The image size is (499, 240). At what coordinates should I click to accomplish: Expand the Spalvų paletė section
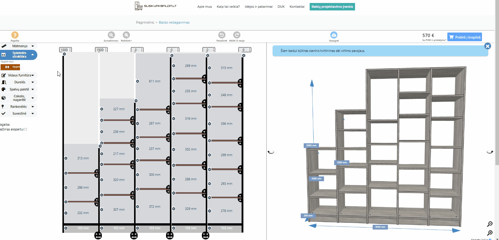pyautogui.click(x=20, y=89)
